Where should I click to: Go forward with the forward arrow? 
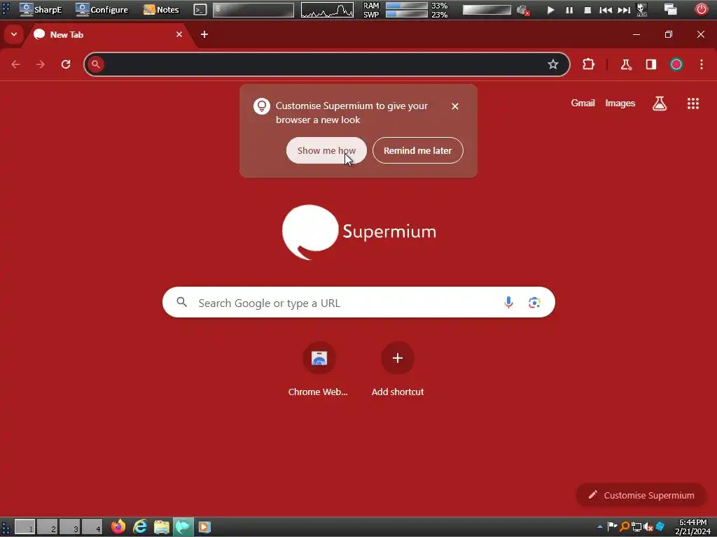coord(41,64)
